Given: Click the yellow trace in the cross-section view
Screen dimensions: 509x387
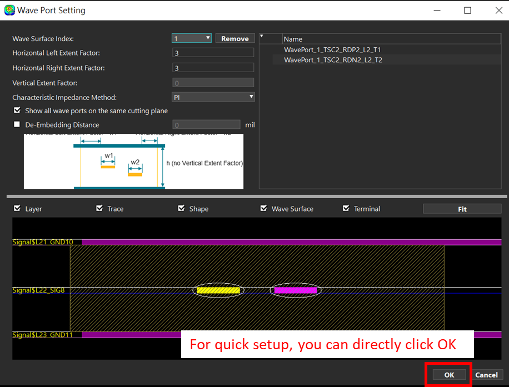Looking at the screenshot, I should (x=218, y=290).
